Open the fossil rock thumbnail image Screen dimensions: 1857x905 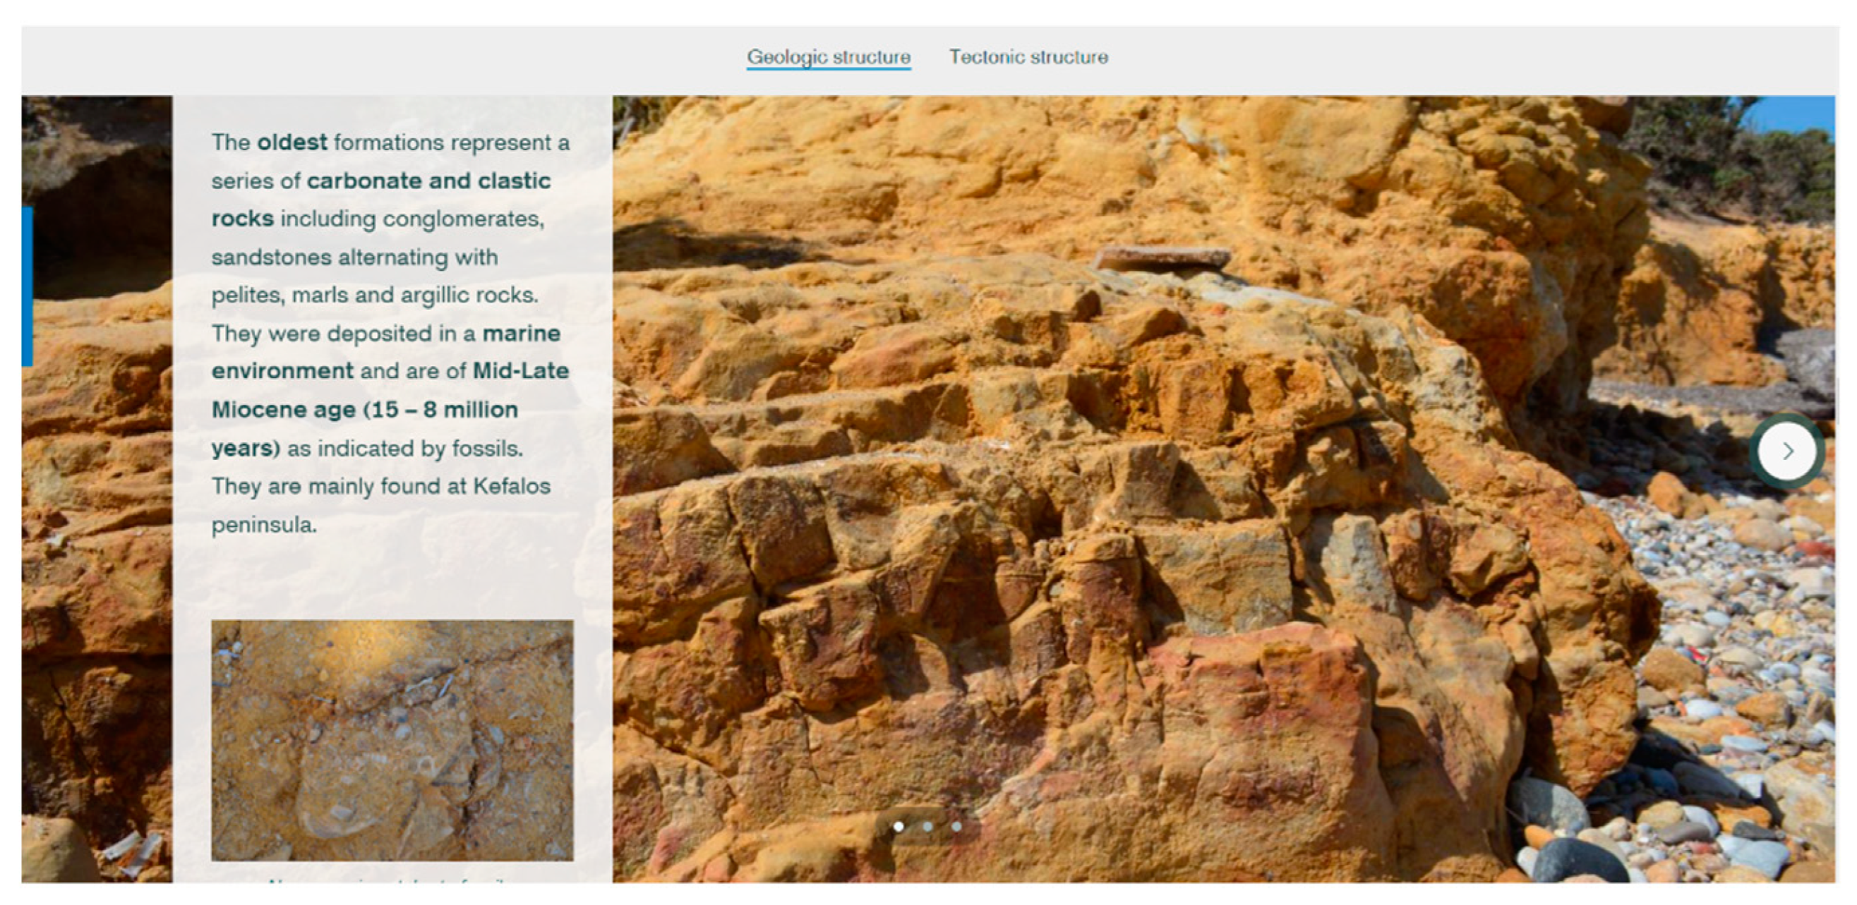pos(392,740)
